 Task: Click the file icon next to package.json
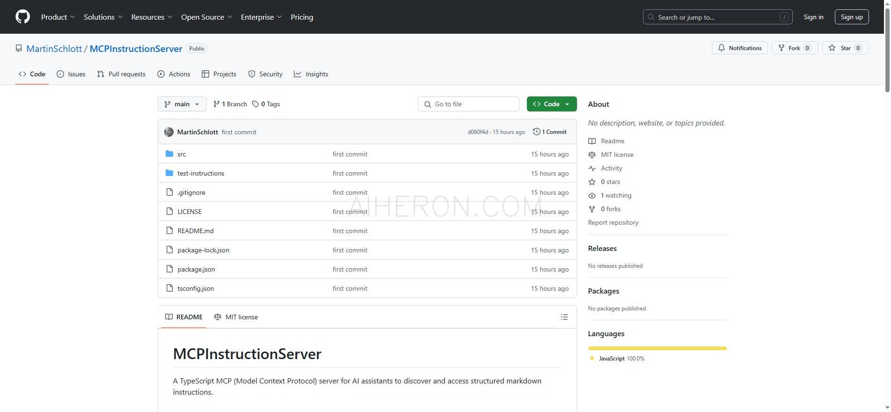click(169, 269)
